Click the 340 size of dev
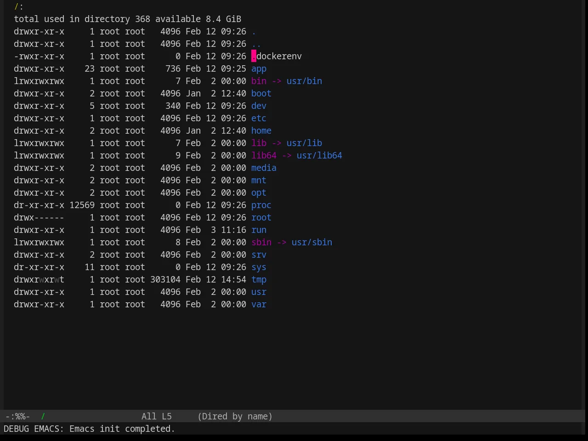The image size is (588, 441). 173,106
